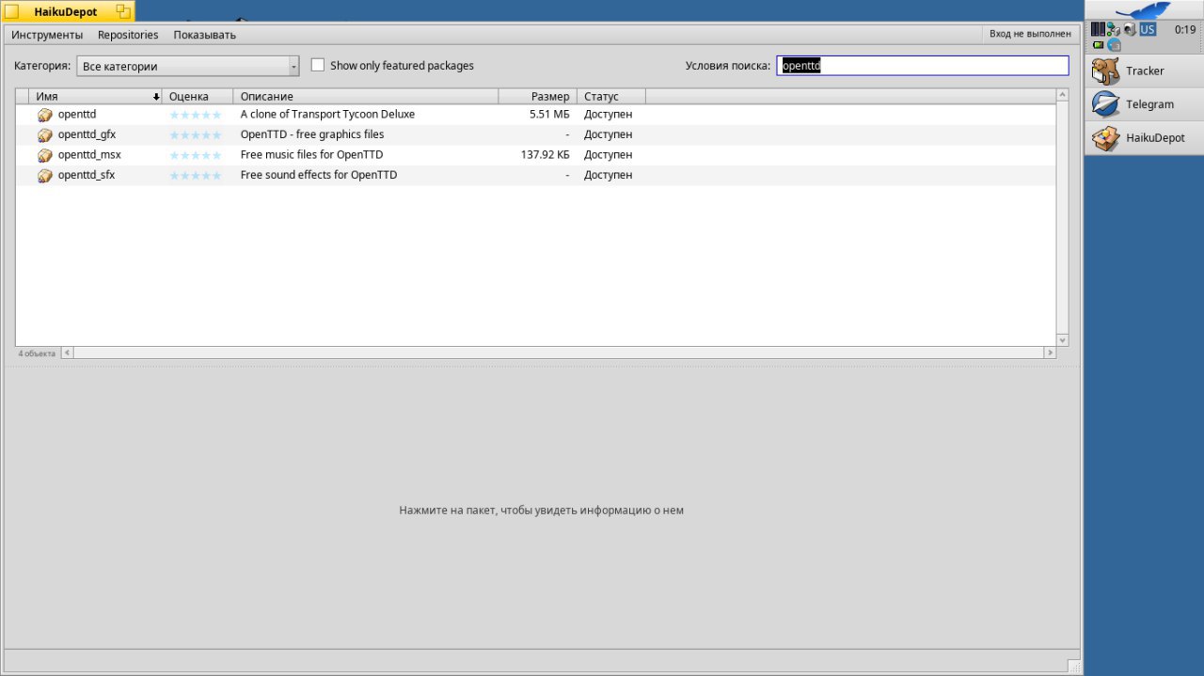Screen dimensions: 1204x676
Task: Select the openttd_msx row name
Action: (89, 155)
